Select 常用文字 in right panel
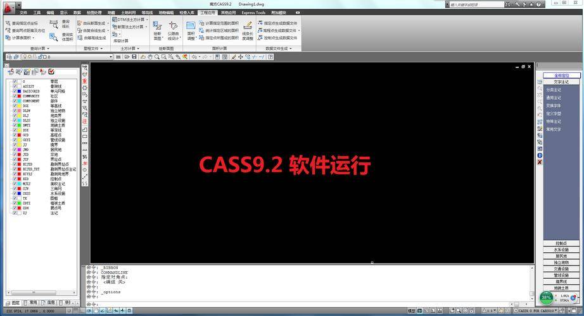The width and height of the screenshot is (584, 316). pyautogui.click(x=554, y=130)
